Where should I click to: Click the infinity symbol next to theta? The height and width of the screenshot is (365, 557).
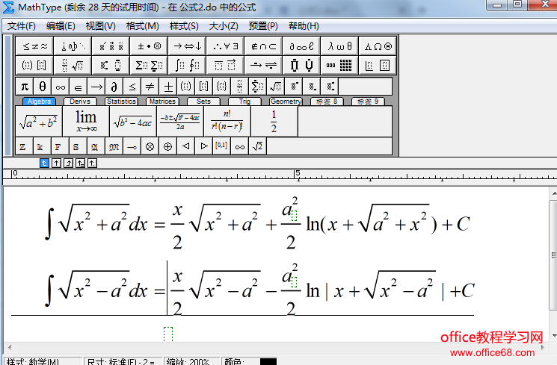[x=61, y=86]
